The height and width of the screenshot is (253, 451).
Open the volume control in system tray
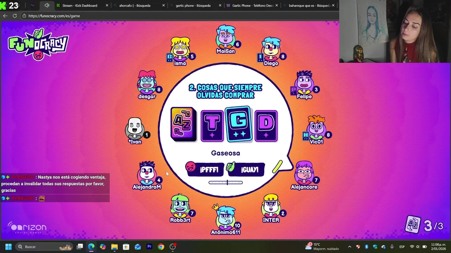coord(418,247)
